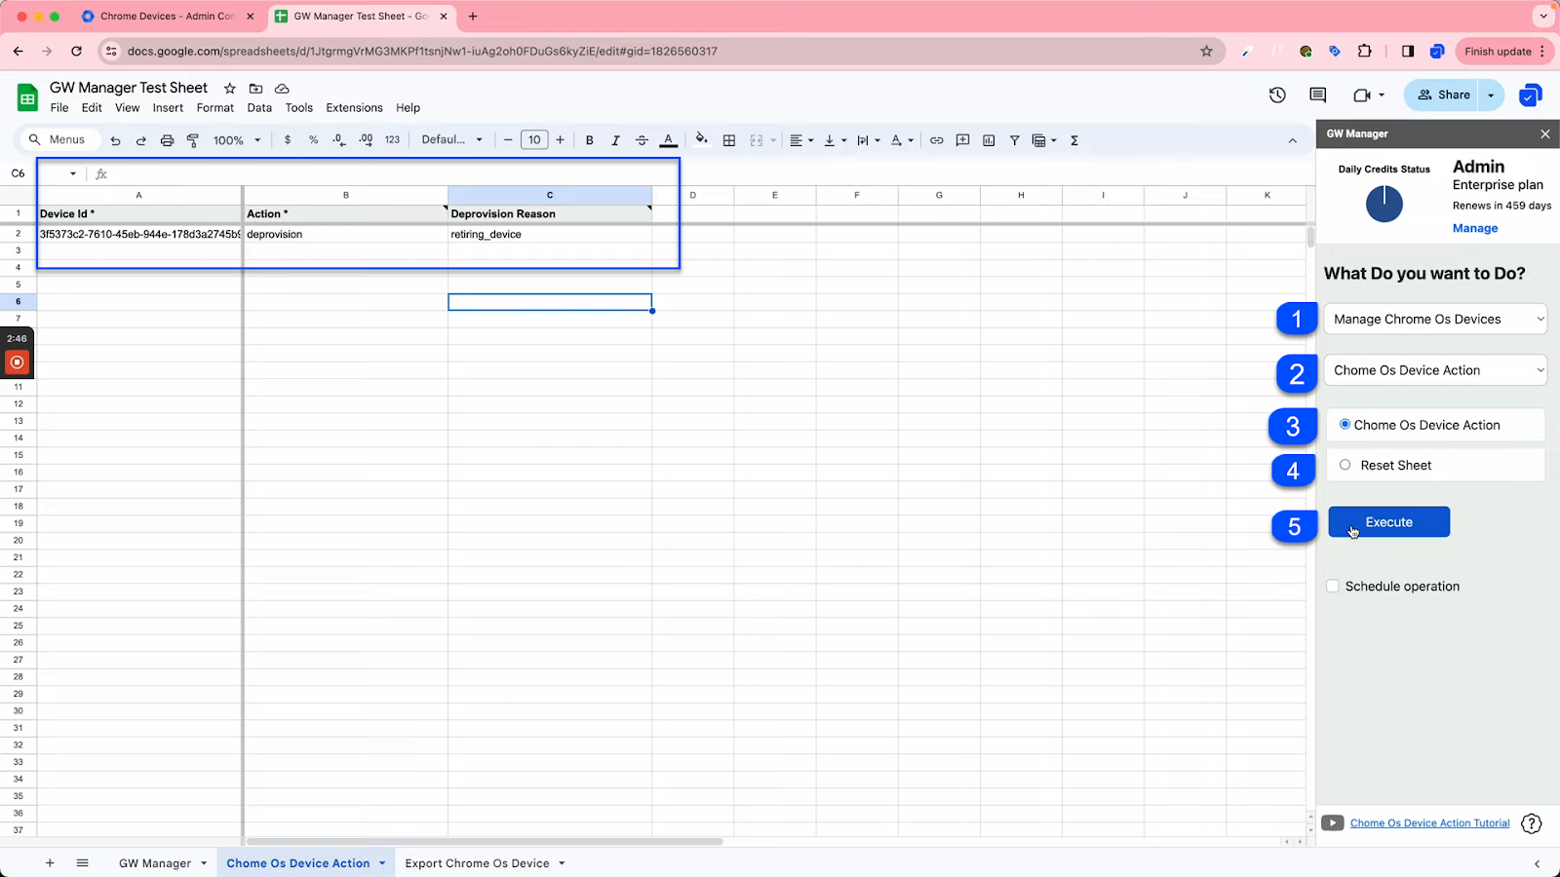Image resolution: width=1560 pixels, height=877 pixels.
Task: Apply percent format icon
Action: tap(313, 140)
